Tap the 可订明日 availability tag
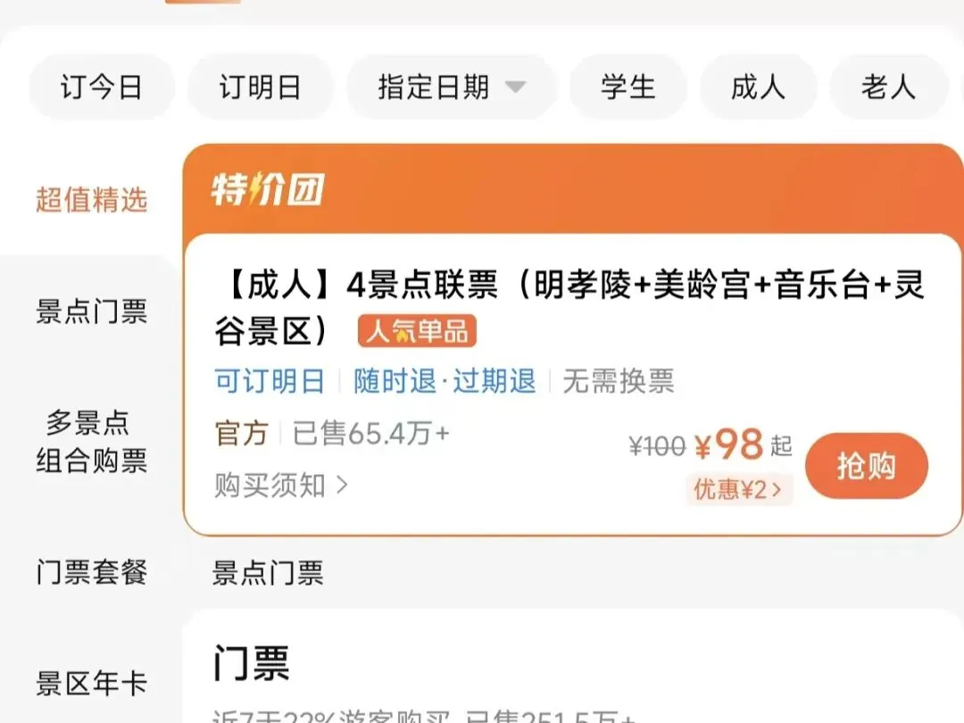 (x=270, y=381)
